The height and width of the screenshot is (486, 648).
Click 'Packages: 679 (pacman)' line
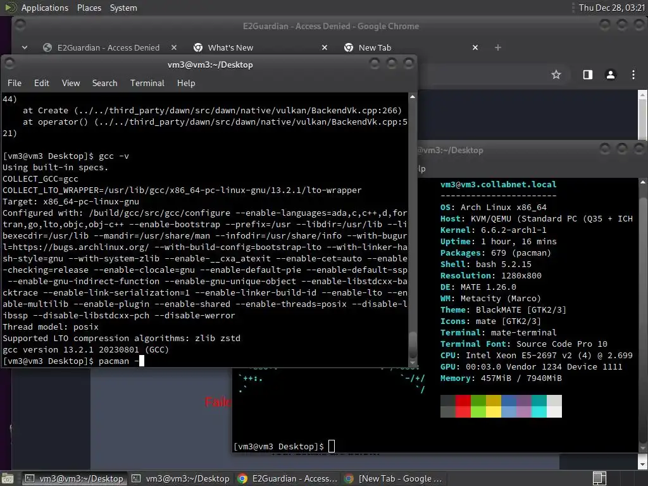[495, 253]
